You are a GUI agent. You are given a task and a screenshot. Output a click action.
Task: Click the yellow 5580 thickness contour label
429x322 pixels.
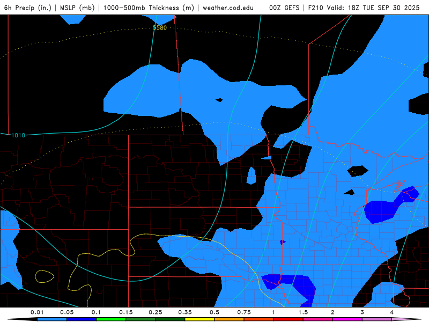[x=160, y=28]
